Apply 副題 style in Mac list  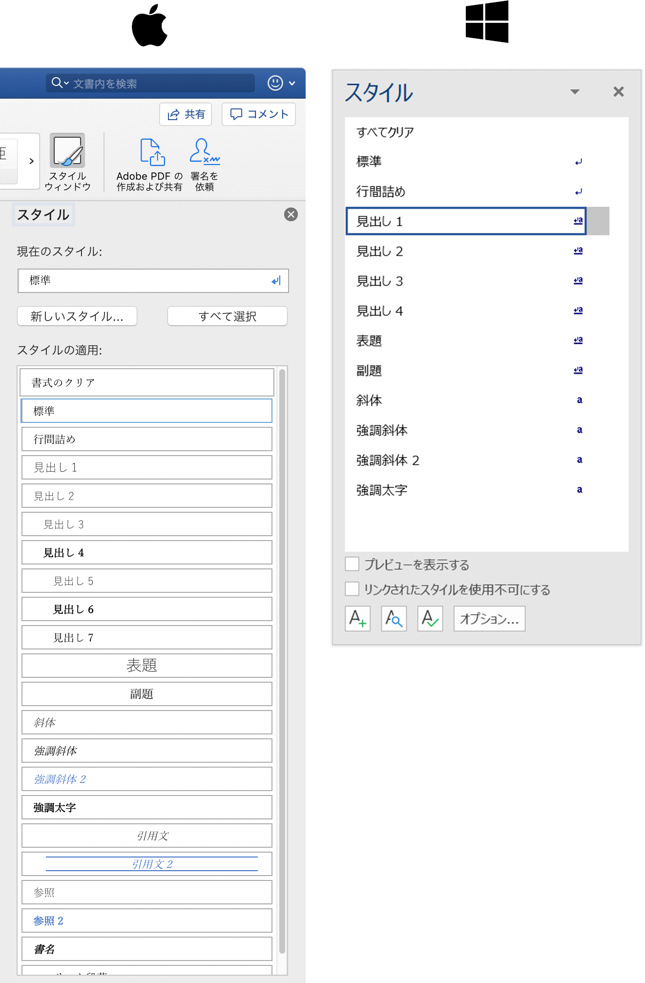tap(147, 694)
